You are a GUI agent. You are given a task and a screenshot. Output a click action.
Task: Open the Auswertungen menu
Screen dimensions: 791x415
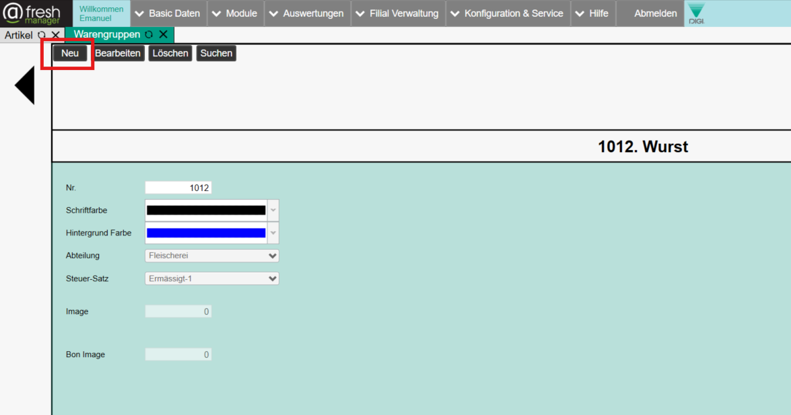306,13
